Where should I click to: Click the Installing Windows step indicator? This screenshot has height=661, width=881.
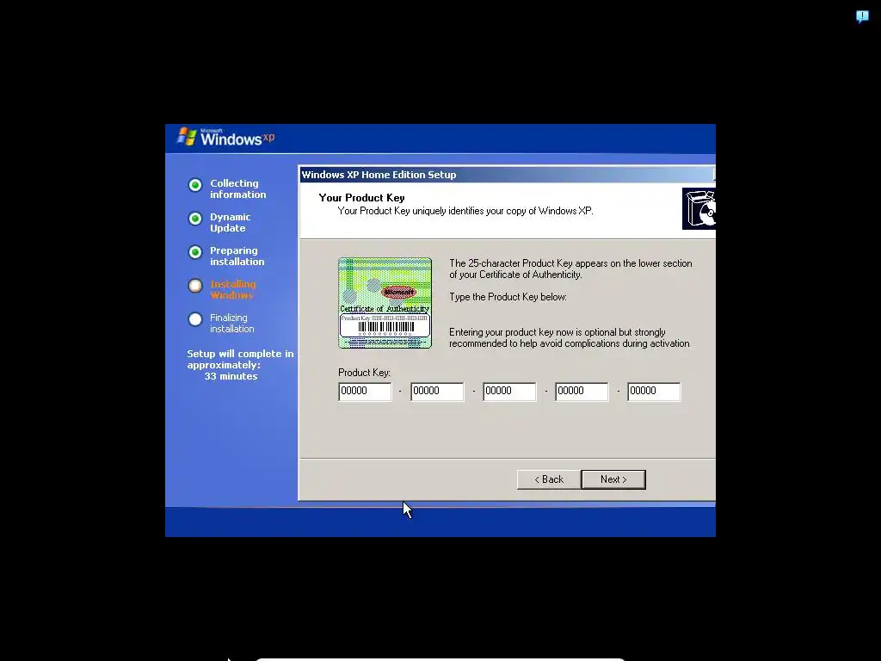point(195,286)
